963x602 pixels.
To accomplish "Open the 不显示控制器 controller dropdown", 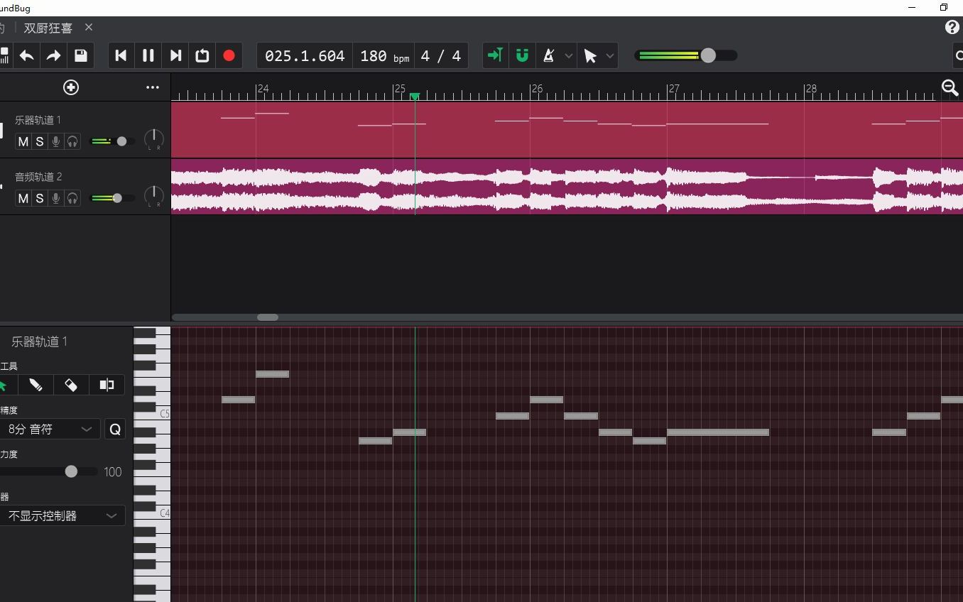I will tap(61, 515).
